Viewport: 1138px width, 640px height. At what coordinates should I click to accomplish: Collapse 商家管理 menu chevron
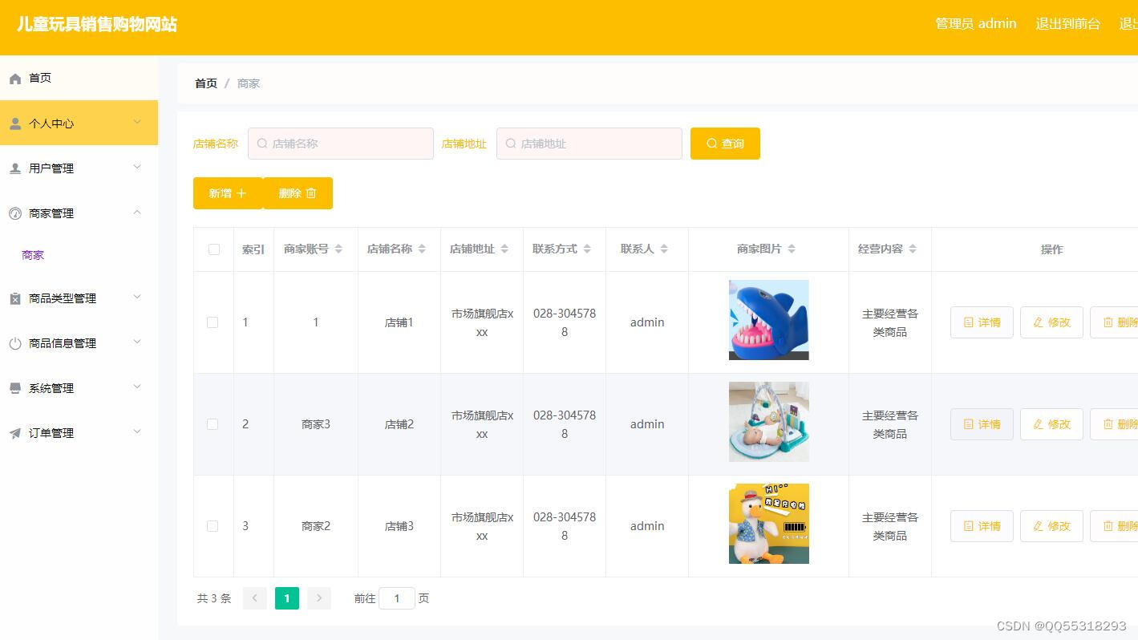tap(137, 212)
